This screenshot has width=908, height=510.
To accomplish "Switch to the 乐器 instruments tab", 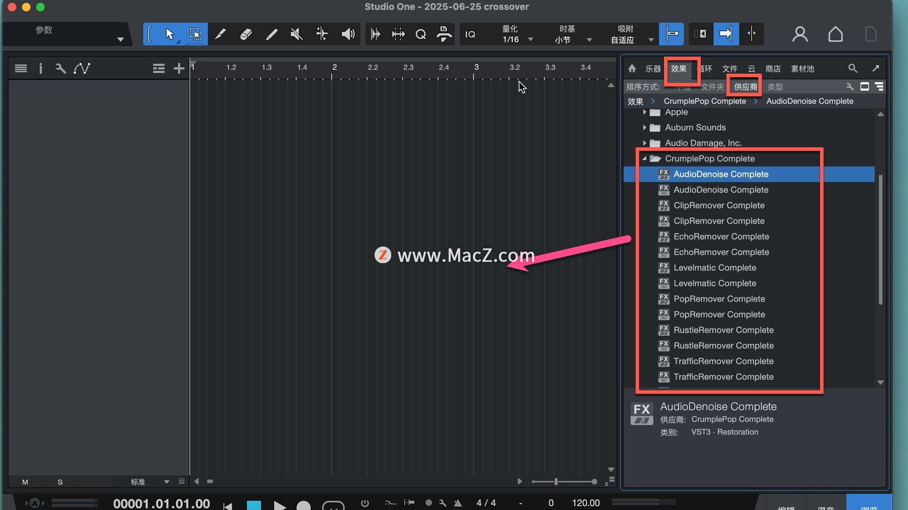I will [653, 69].
